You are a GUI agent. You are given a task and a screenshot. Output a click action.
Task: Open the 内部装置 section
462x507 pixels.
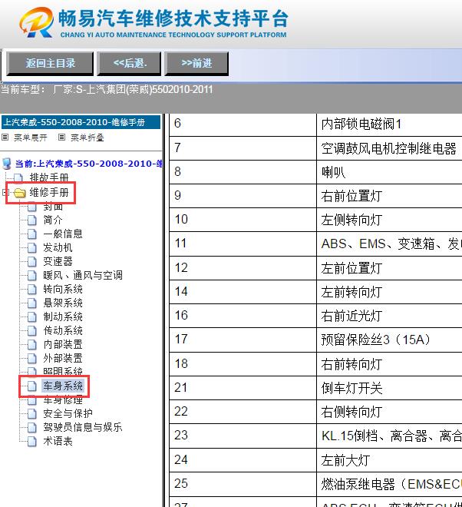point(63,344)
